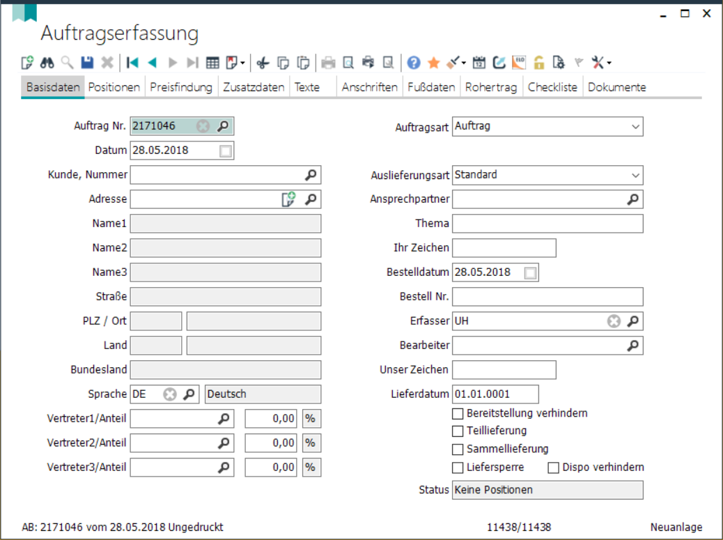Toggle Bereitstellung verhindern checkbox
723x540 pixels.
click(x=458, y=414)
